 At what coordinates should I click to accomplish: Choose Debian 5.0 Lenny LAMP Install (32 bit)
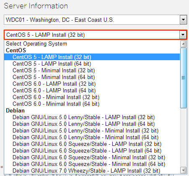click(x=92, y=117)
